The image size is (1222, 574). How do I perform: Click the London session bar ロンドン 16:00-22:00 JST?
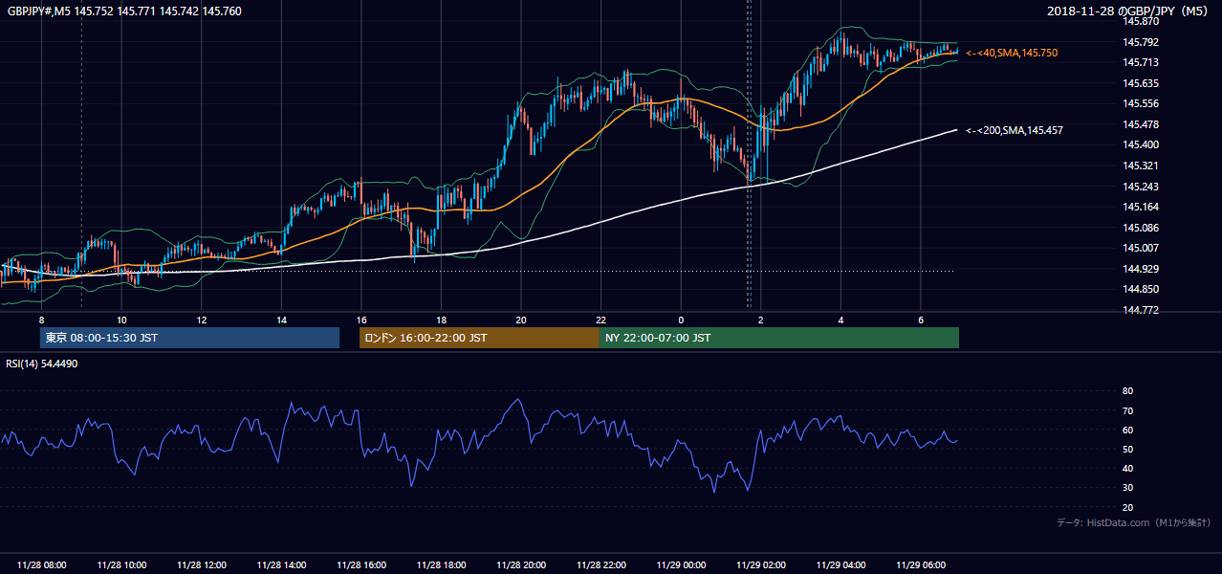(479, 338)
